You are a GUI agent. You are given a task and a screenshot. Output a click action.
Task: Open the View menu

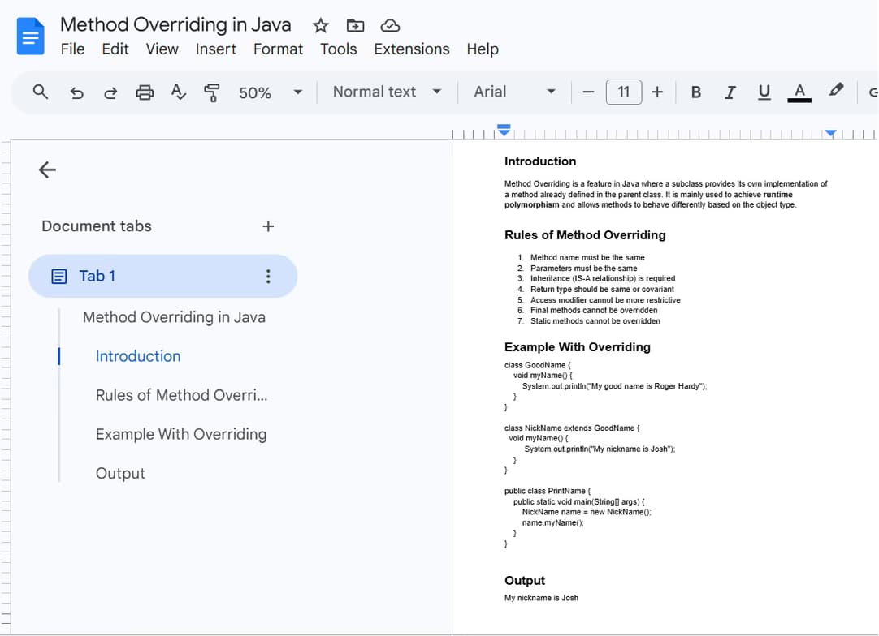tap(162, 49)
